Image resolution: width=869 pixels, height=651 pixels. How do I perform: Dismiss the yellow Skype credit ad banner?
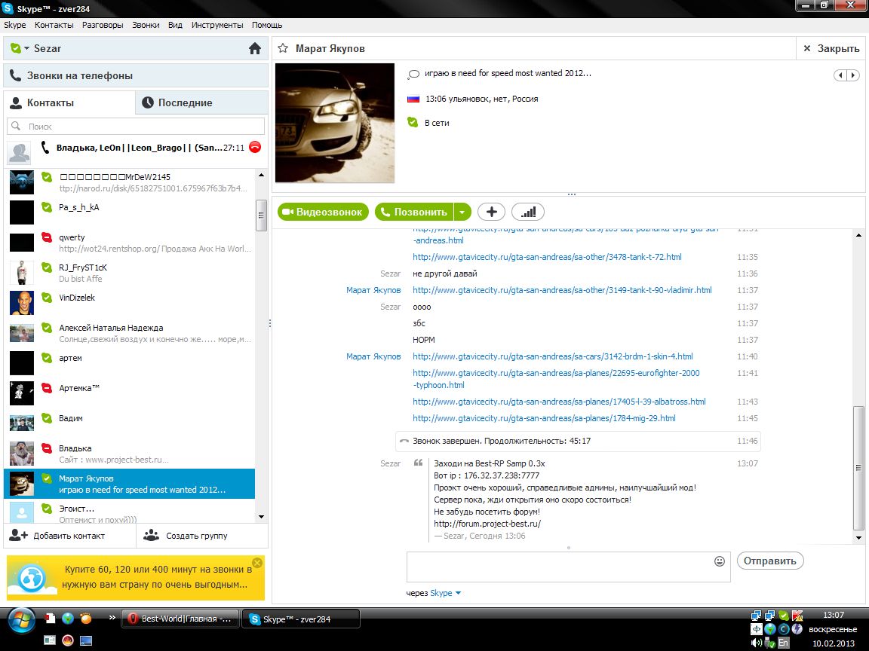(x=257, y=562)
